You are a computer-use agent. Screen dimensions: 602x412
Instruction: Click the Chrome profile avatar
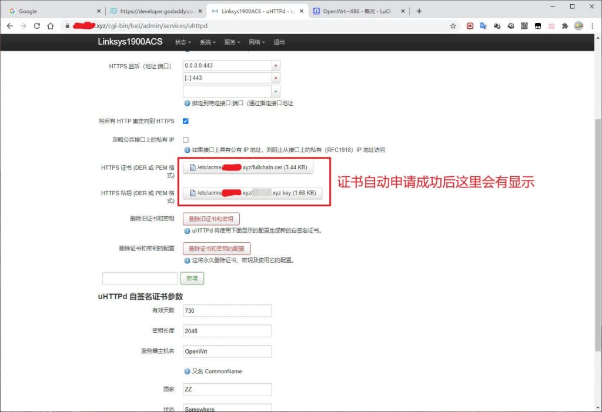coord(578,26)
